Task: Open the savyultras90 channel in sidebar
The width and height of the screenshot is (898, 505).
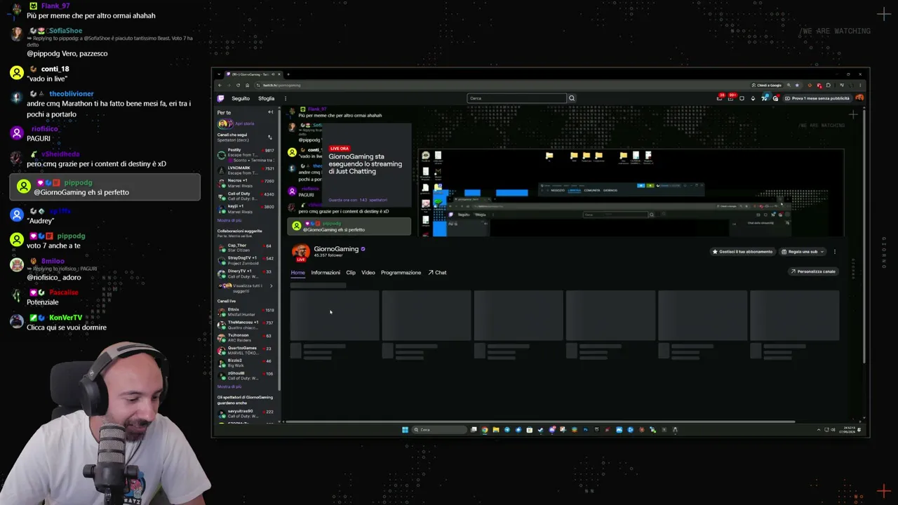Action: point(245,413)
